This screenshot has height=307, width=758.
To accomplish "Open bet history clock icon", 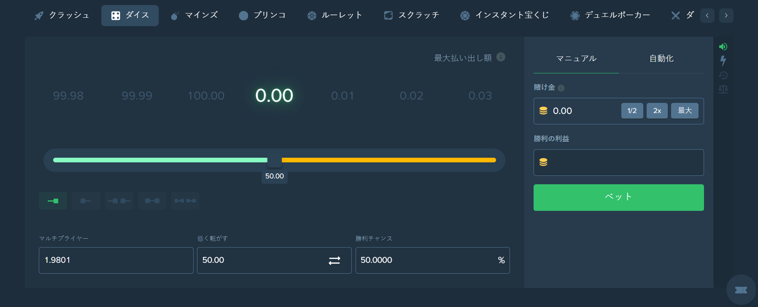I will coord(723,75).
